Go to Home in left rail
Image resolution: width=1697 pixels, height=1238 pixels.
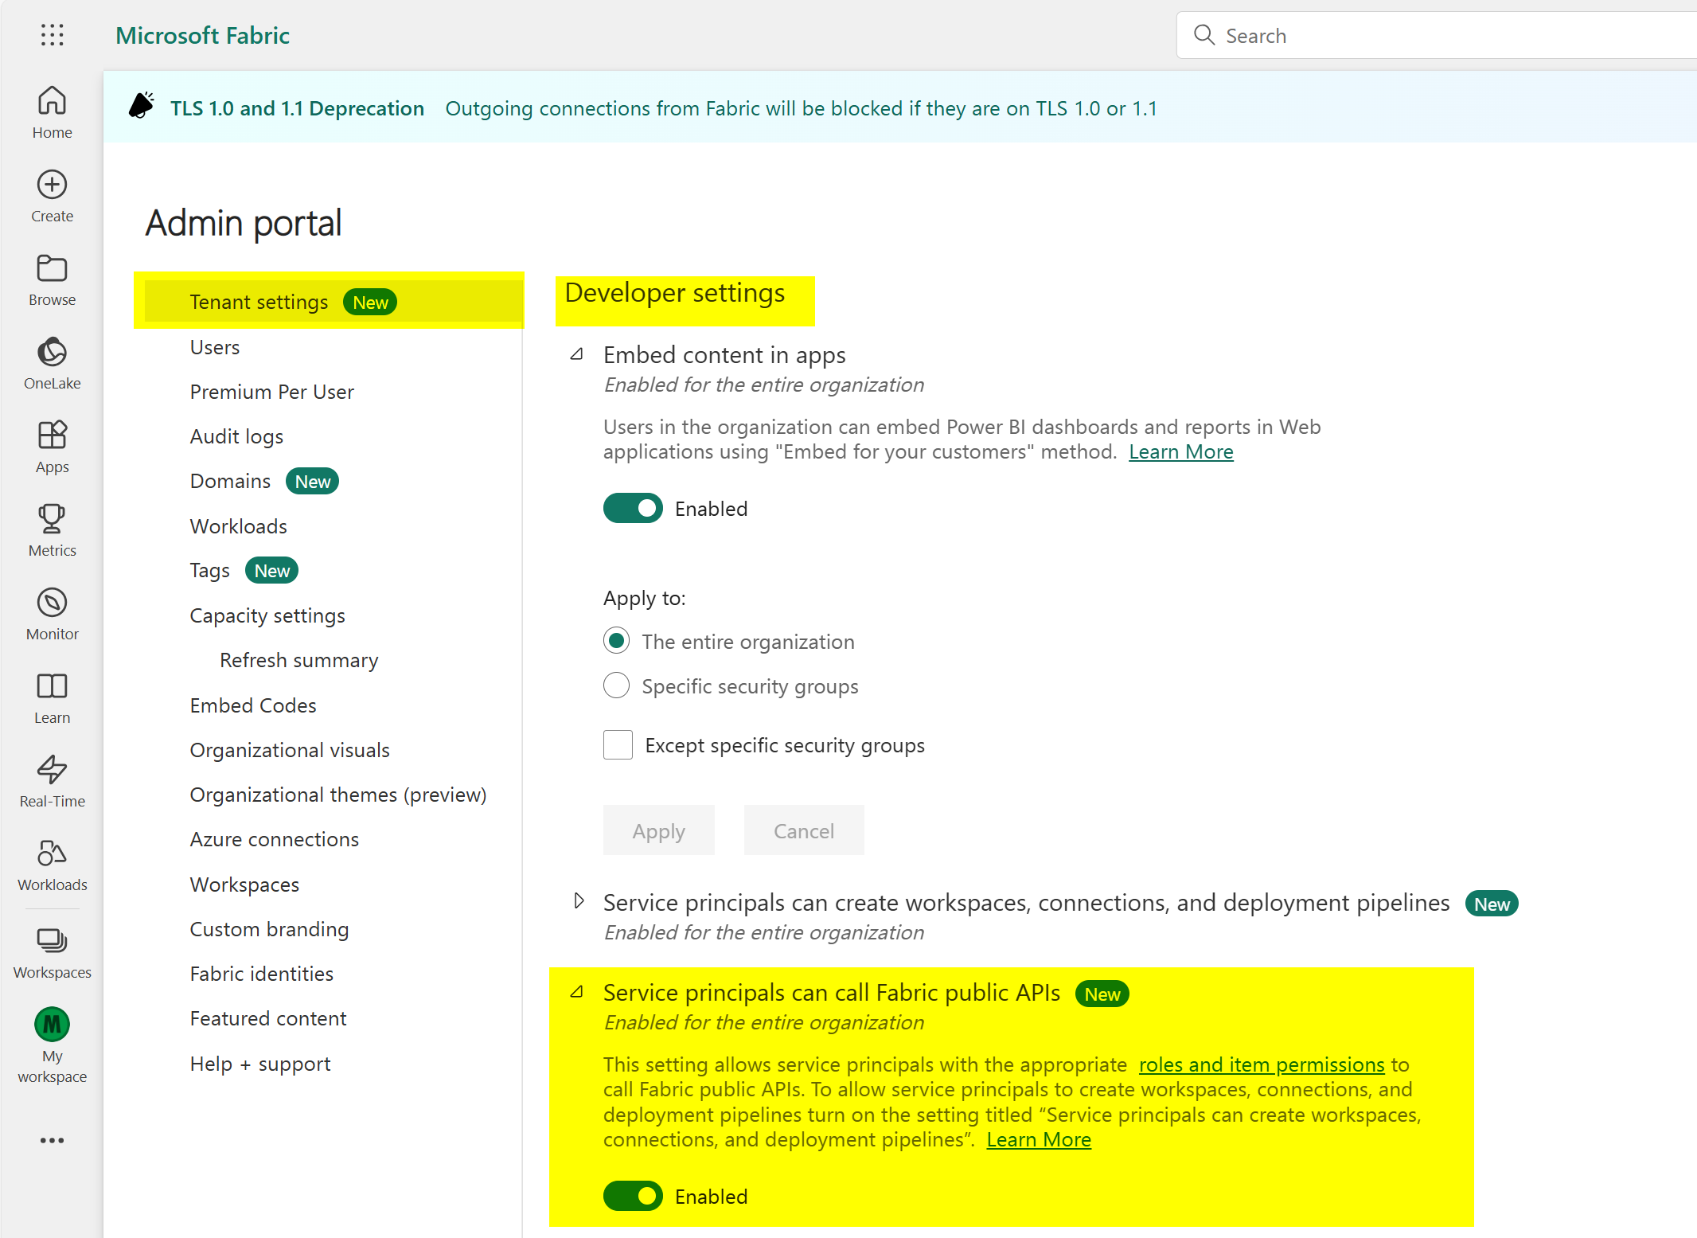[x=53, y=112]
